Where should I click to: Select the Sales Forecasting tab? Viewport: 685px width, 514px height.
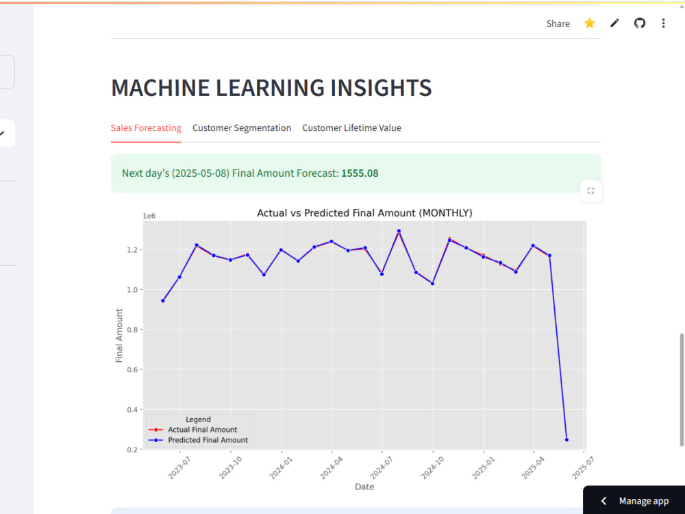[146, 128]
